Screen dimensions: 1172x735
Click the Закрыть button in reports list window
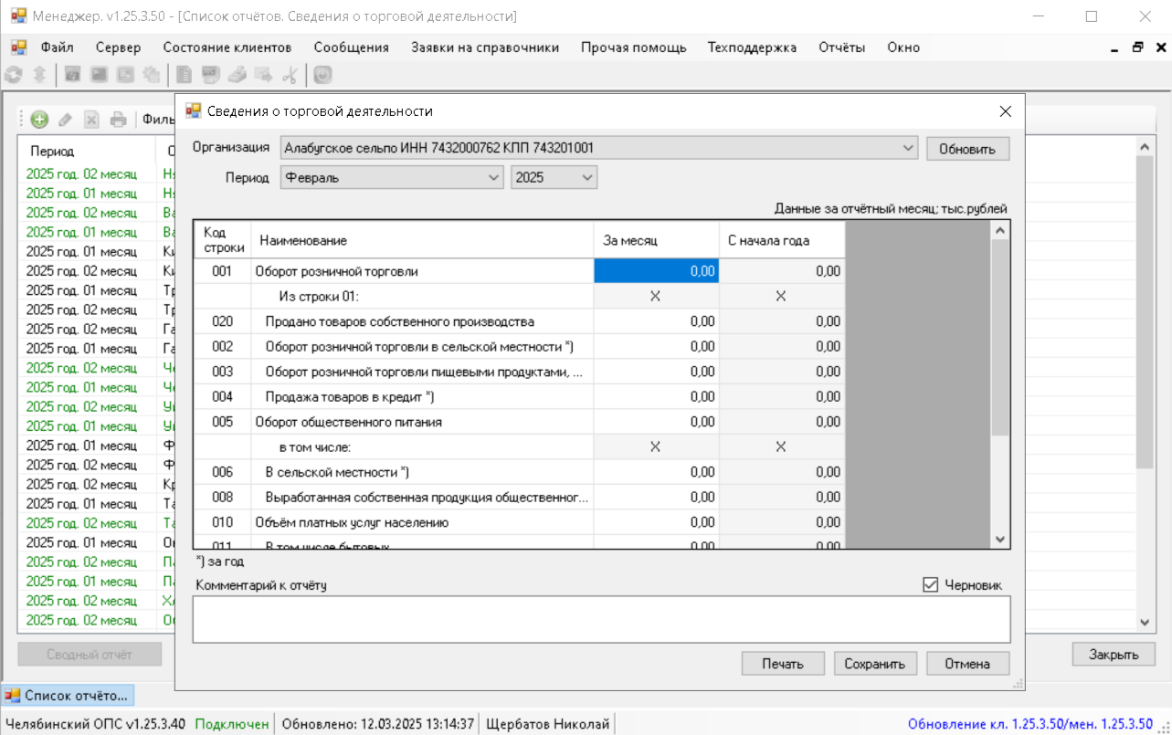[1114, 654]
